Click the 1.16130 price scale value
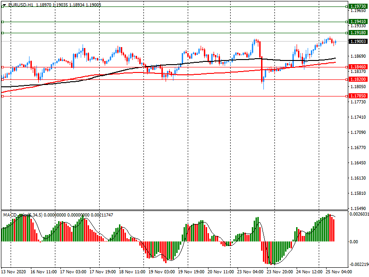The height and width of the screenshot is (277, 369). click(358, 178)
